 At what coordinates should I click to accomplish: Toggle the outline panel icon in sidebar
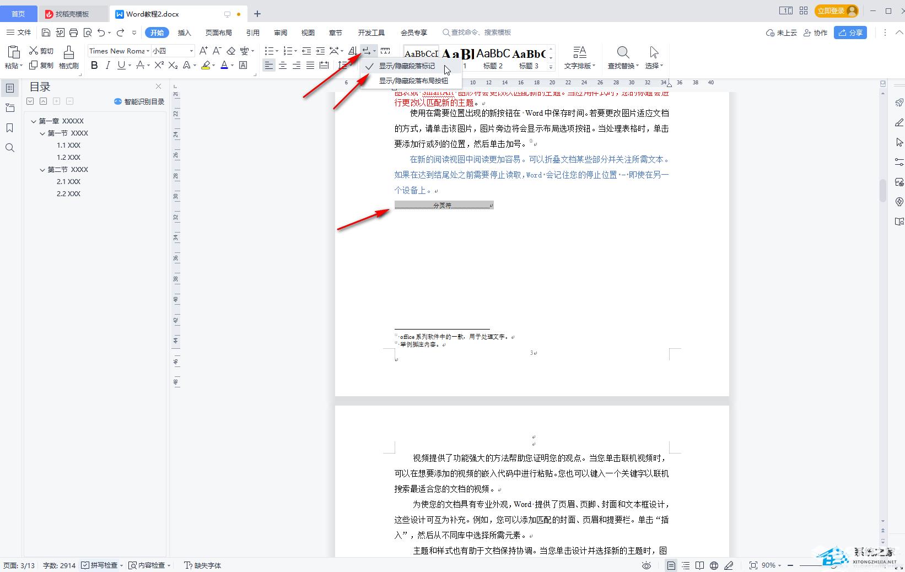tap(10, 88)
